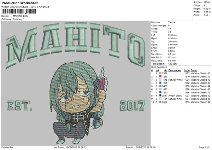
Task: Click the Brand column header
Action: point(195,70)
